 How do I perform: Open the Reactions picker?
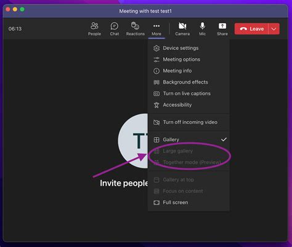(x=136, y=29)
